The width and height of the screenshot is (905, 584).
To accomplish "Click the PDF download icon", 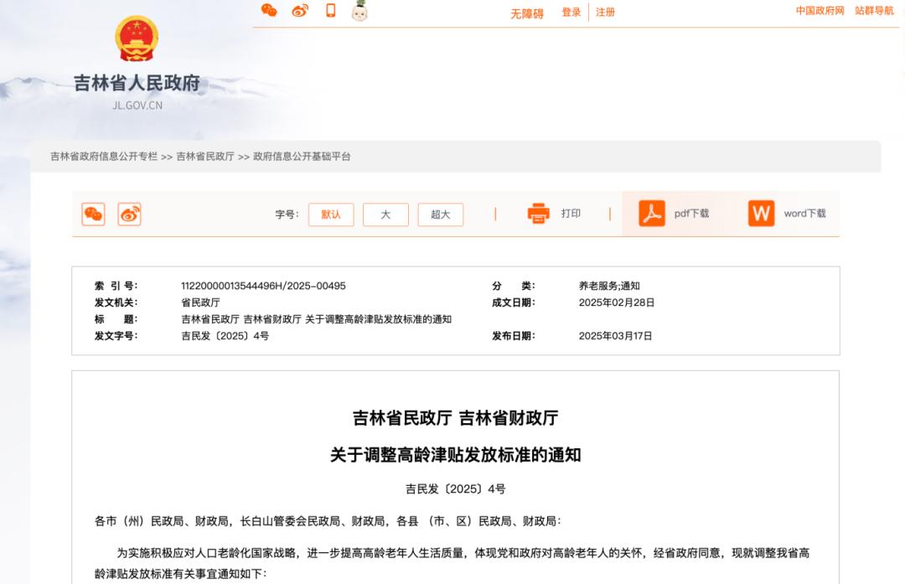I will click(651, 214).
